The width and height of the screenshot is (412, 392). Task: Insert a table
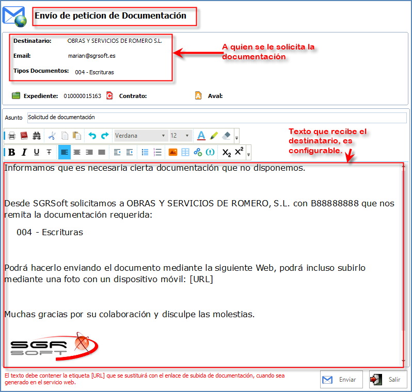[185, 152]
